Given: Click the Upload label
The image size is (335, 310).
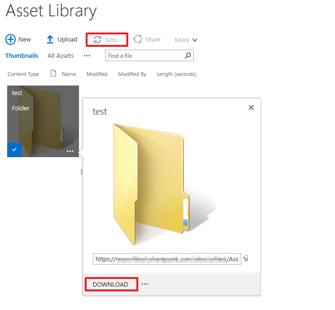Looking at the screenshot, I should [67, 40].
